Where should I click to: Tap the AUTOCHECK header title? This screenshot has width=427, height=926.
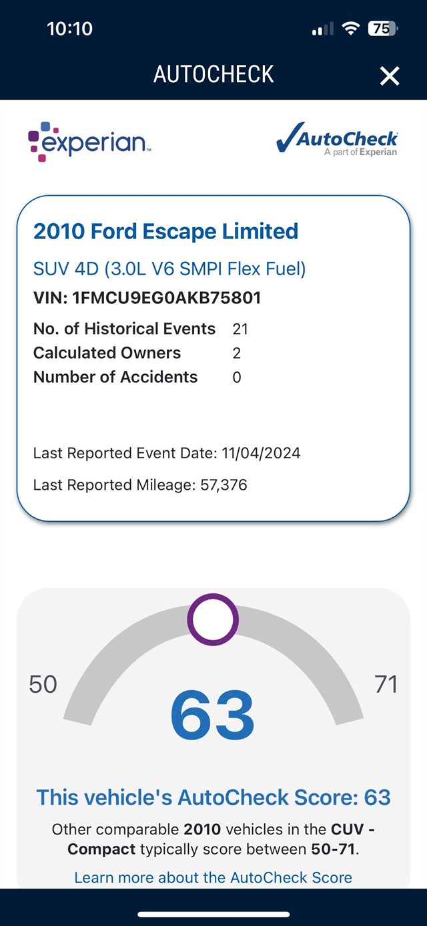click(x=213, y=74)
